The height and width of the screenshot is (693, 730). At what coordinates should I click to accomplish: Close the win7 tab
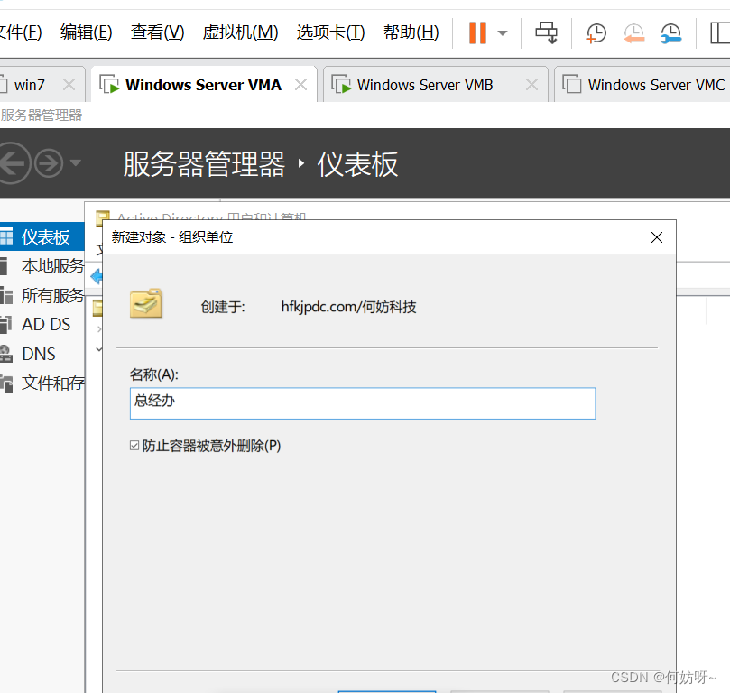69,85
